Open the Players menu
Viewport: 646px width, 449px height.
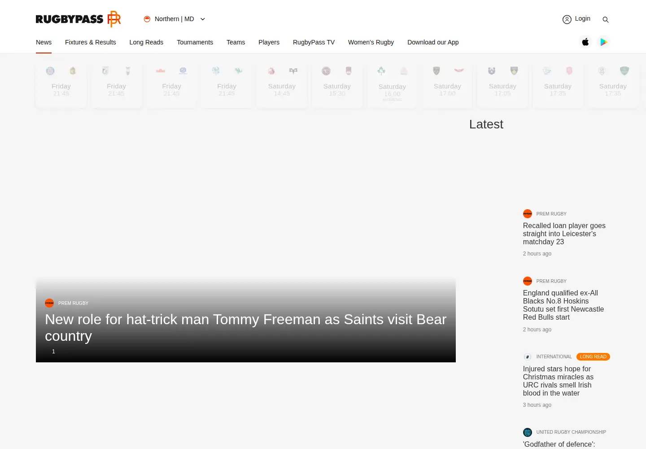coord(269,42)
